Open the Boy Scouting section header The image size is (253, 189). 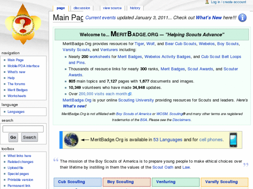(120, 182)
